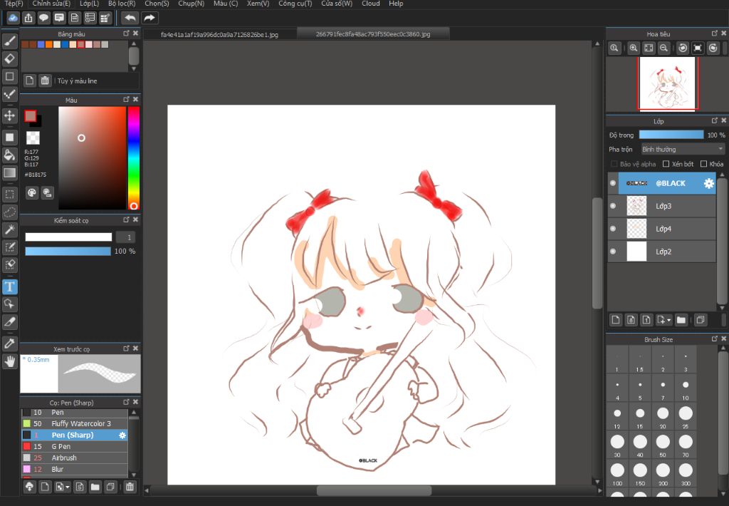Click the Undo arrow in toolbar
The height and width of the screenshot is (506, 729).
click(130, 18)
